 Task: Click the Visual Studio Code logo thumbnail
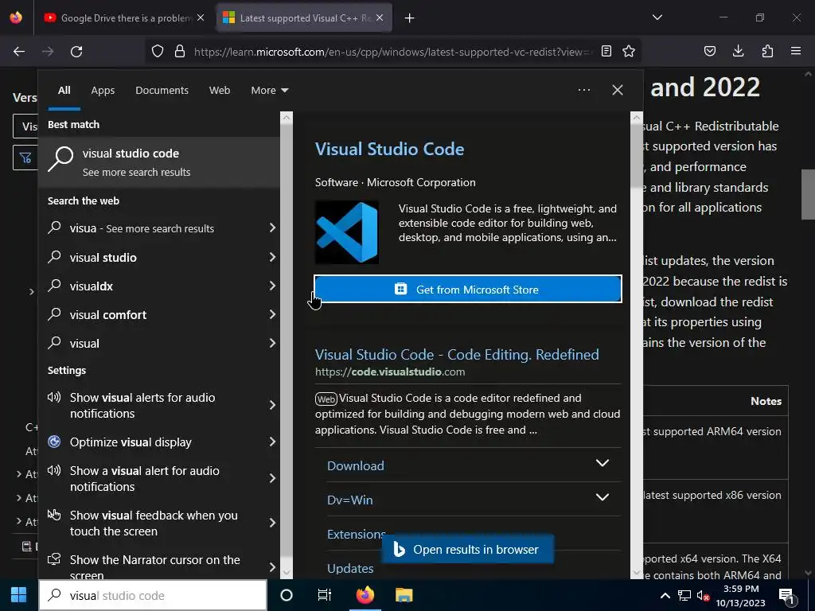click(x=347, y=232)
